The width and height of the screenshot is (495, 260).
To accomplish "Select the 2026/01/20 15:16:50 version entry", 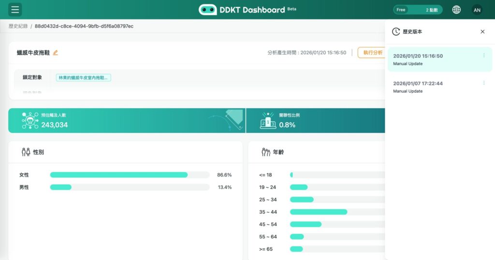I will [x=439, y=59].
